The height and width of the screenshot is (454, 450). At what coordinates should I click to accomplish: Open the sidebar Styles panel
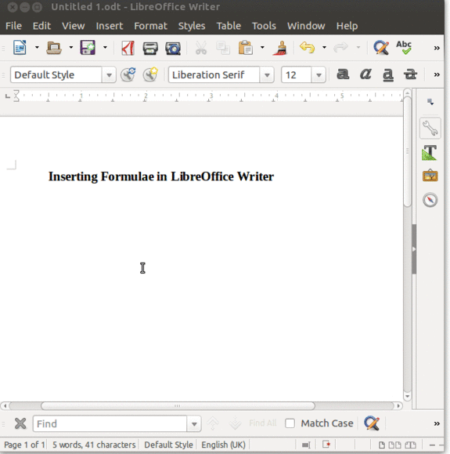tap(430, 153)
